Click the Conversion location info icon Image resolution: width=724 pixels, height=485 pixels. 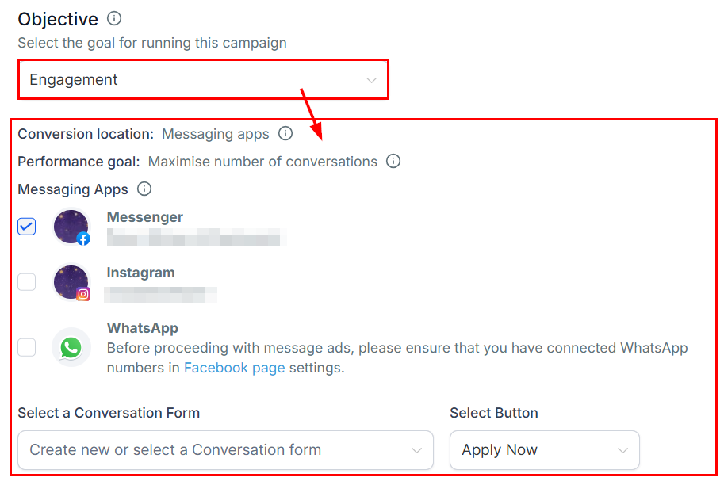pyautogui.click(x=285, y=134)
